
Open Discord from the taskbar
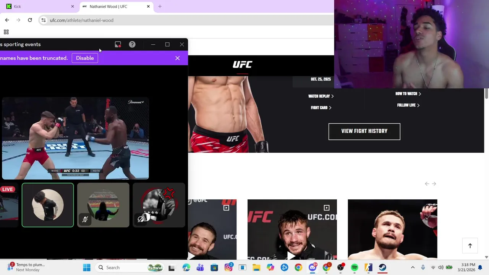pos(313,267)
